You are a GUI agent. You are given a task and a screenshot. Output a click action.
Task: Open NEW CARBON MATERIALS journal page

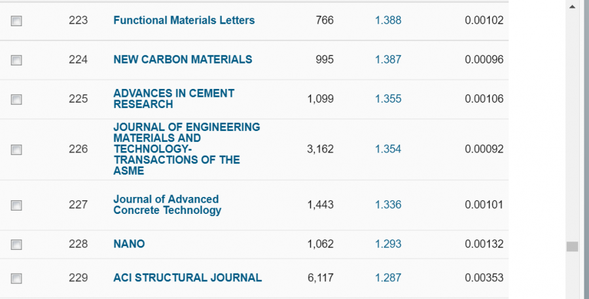point(183,60)
